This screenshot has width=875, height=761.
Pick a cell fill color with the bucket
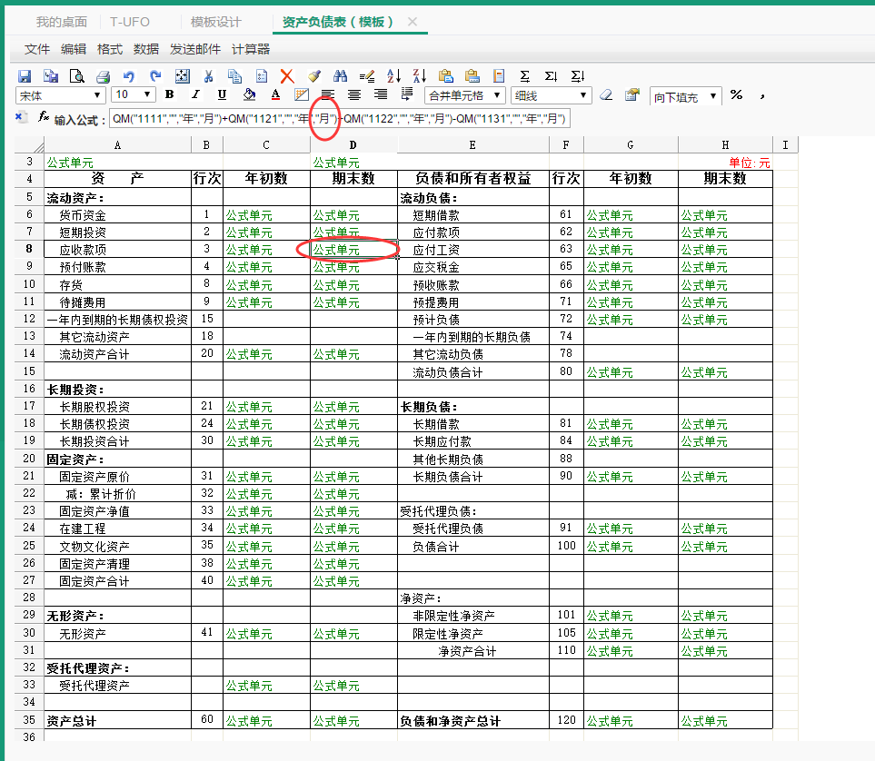point(249,94)
